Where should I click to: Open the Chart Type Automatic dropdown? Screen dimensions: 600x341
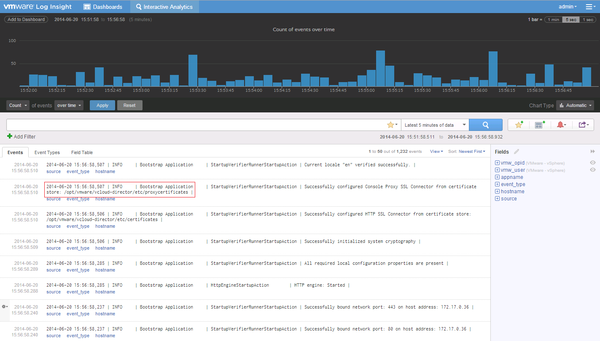[x=575, y=105]
